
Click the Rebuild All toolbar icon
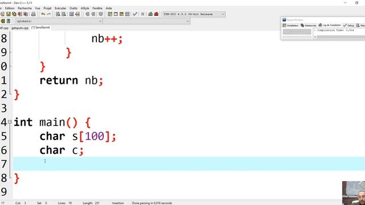(127, 14)
